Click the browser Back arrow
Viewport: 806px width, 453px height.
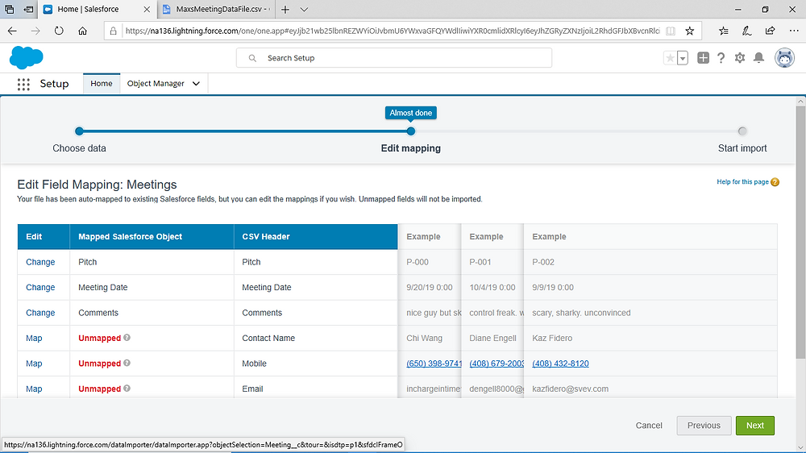tap(12, 31)
